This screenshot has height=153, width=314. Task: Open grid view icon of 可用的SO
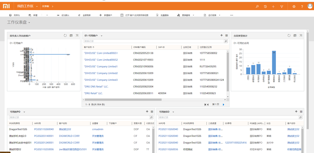click(x=301, y=111)
